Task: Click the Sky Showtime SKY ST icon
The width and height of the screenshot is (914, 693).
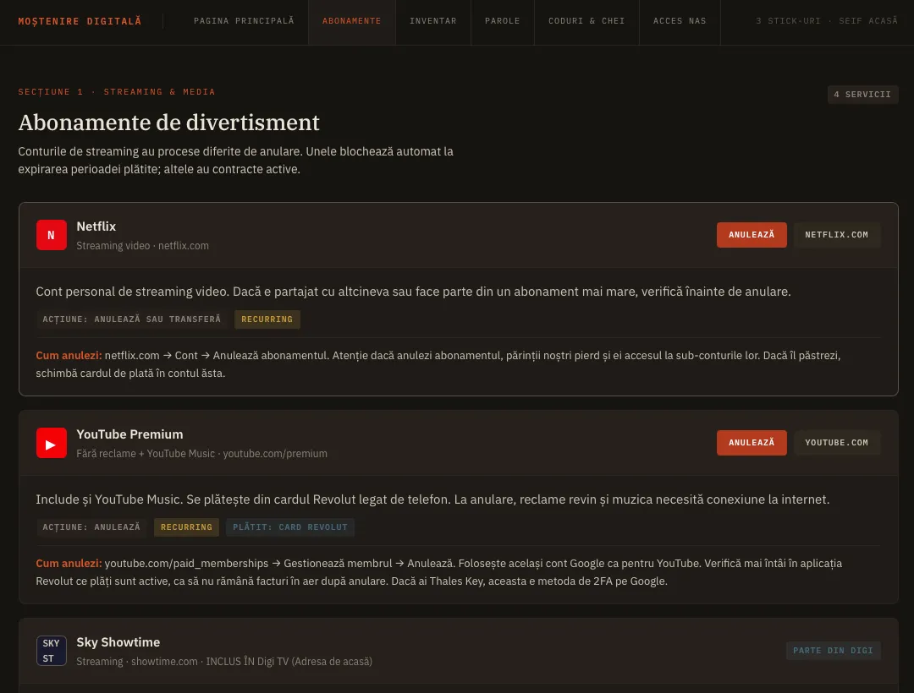Action: [52, 651]
